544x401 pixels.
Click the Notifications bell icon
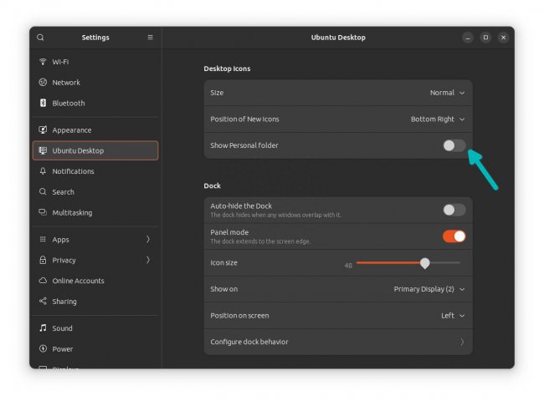click(x=43, y=171)
